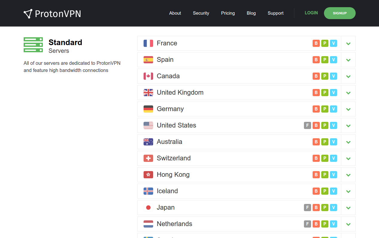Click the SIGNUP button

click(340, 13)
